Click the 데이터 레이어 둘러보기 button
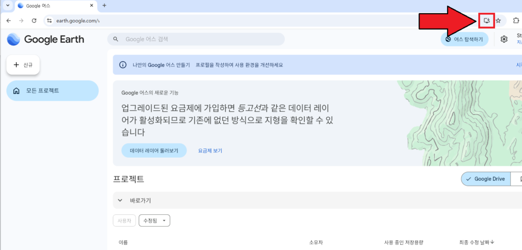 coord(154,151)
